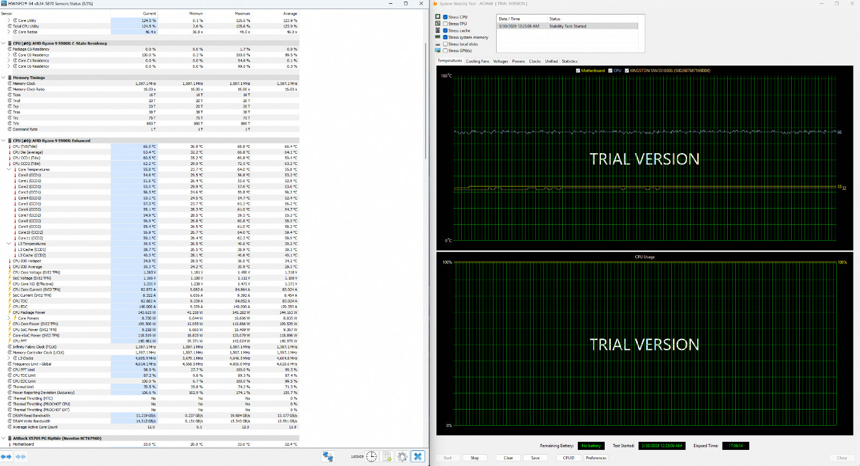Open the Powers tab
Image resolution: width=860 pixels, height=466 pixels.
518,61
